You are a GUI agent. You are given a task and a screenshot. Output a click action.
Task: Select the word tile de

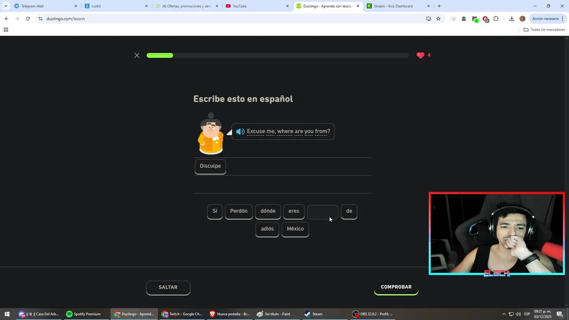point(349,211)
